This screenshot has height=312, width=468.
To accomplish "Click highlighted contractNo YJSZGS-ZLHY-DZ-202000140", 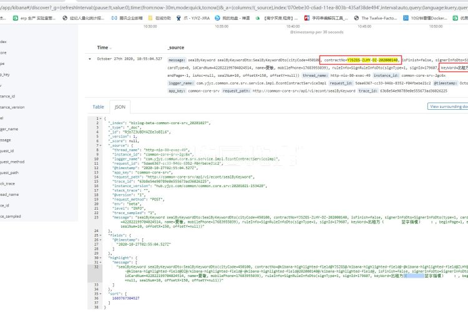I will pyautogui.click(x=372, y=60).
